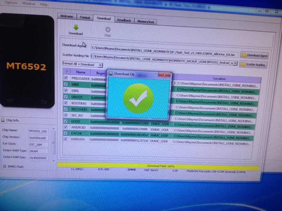This screenshot has height=211, width=282.
Task: Switch to the Welcome tab
Action: click(x=67, y=16)
